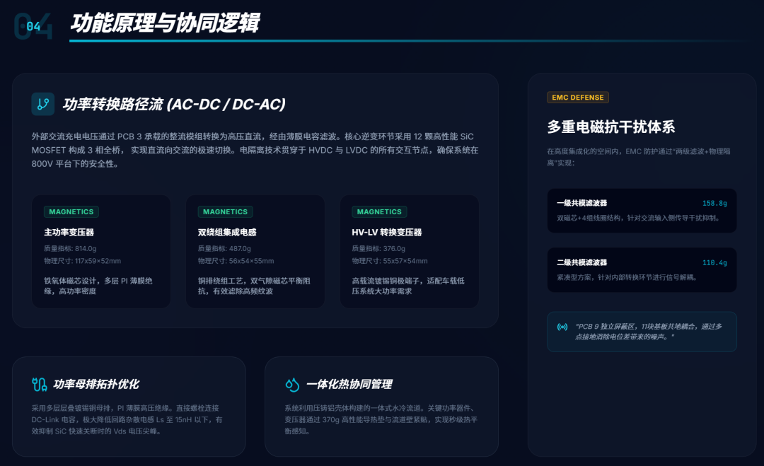Click the MAGNETICS badge on 双绕组集成电感 card
This screenshot has width=764, height=466.
pyautogui.click(x=225, y=211)
